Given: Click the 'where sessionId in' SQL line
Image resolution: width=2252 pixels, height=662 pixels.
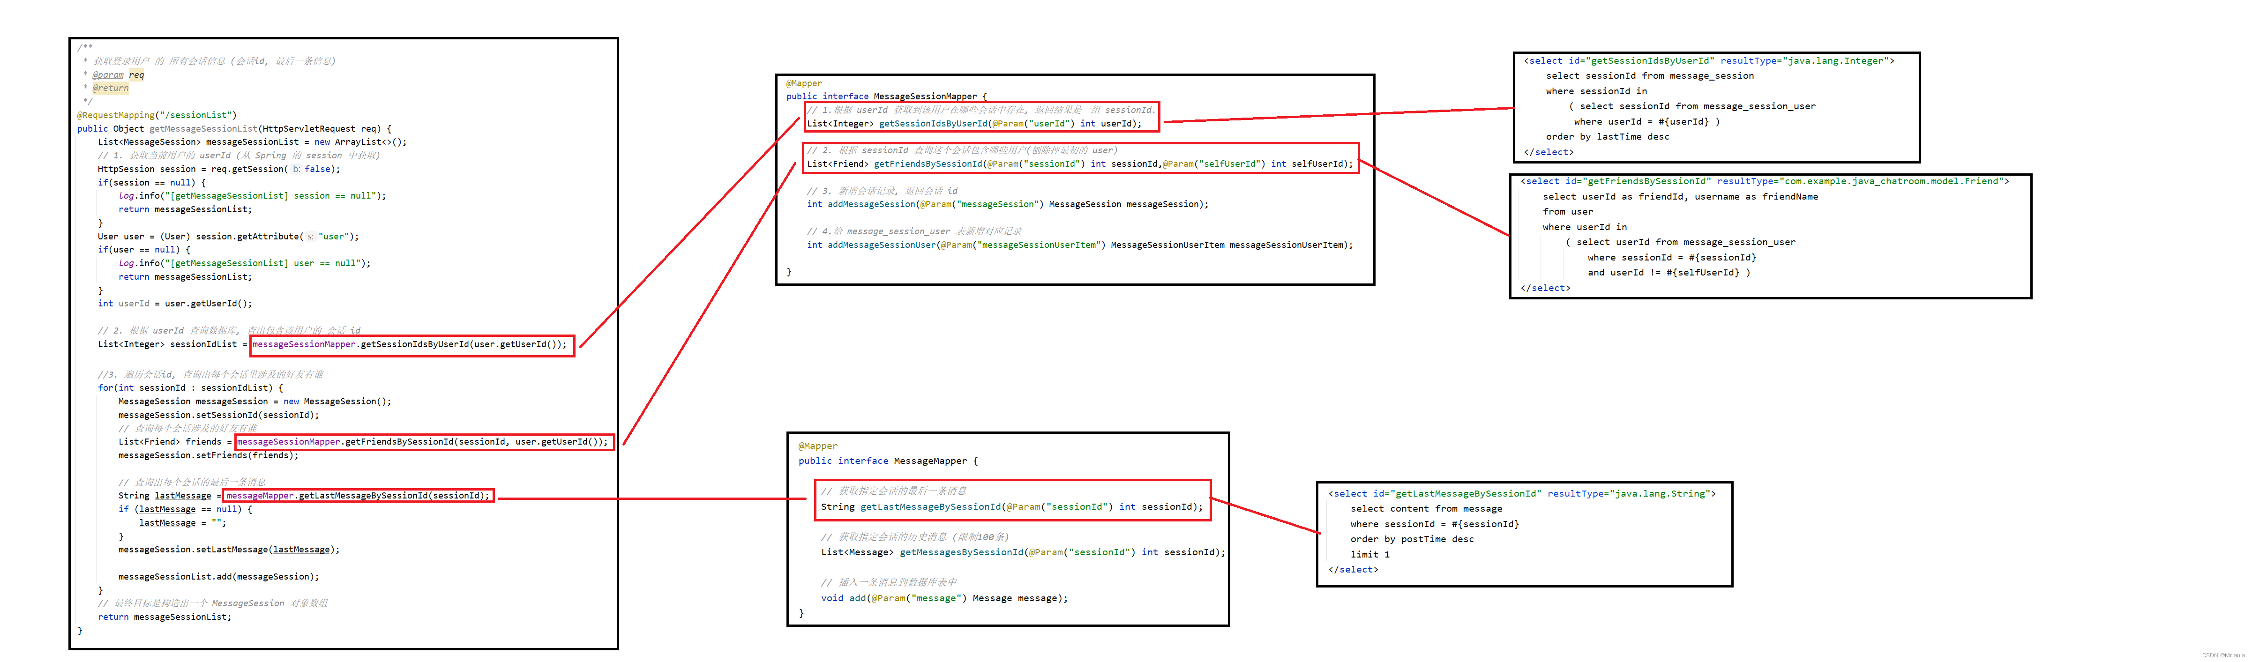Looking at the screenshot, I should point(1595,92).
